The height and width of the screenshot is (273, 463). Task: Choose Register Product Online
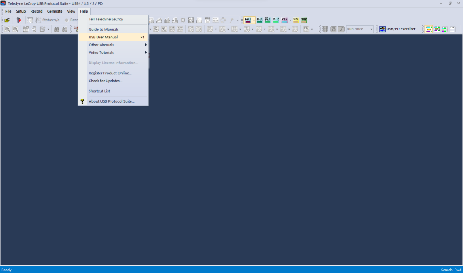[113, 73]
